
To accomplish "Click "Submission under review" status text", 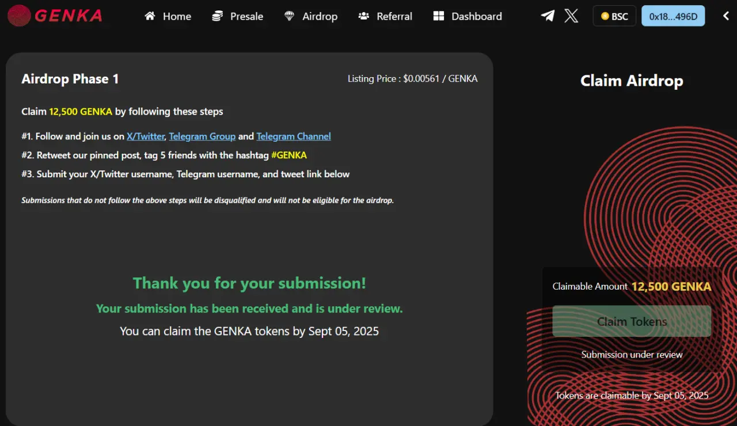I will tap(632, 355).
